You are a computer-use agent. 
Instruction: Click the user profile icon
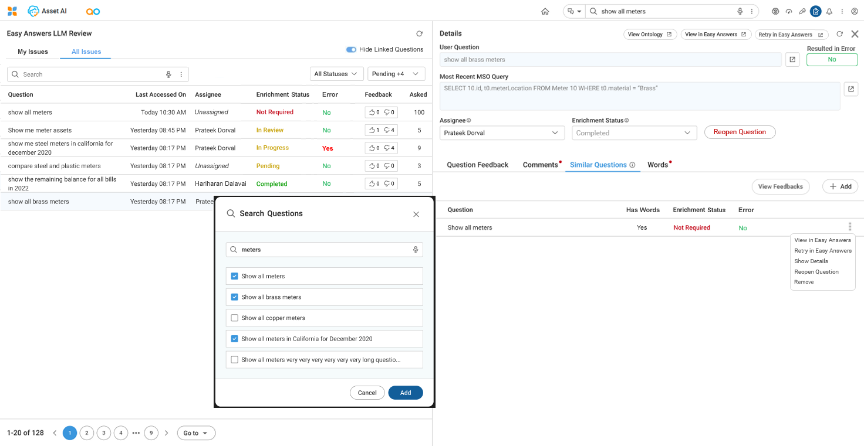(x=854, y=11)
